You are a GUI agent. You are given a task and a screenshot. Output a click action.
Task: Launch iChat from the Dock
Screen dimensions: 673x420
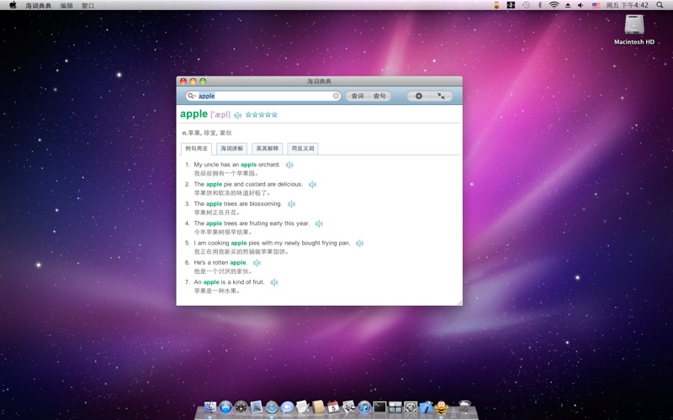click(287, 407)
